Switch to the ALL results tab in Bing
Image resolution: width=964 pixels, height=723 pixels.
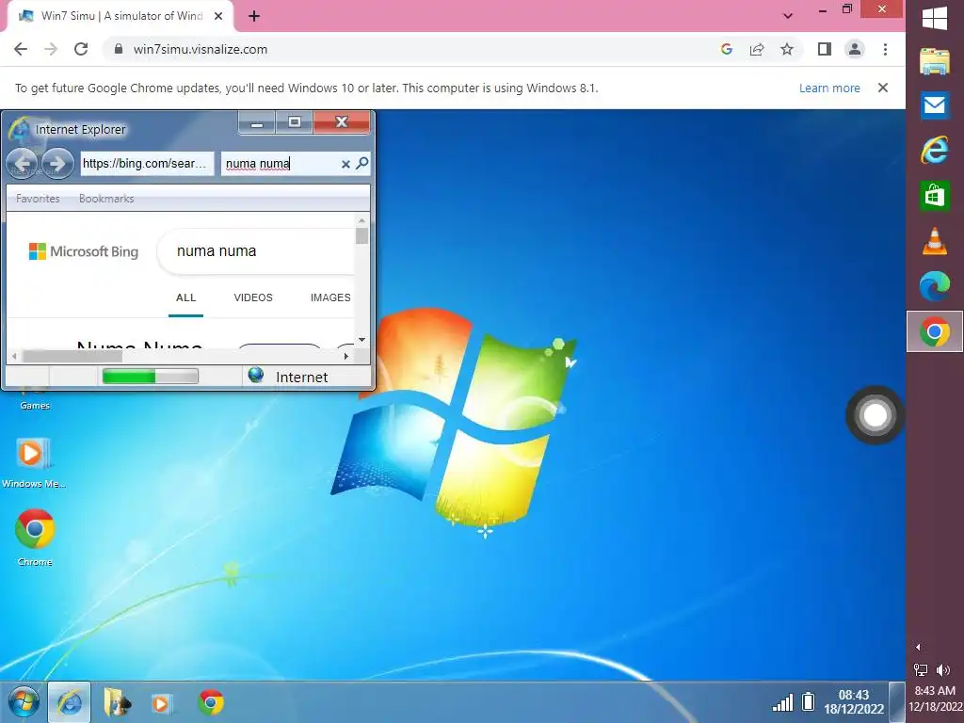tap(185, 297)
